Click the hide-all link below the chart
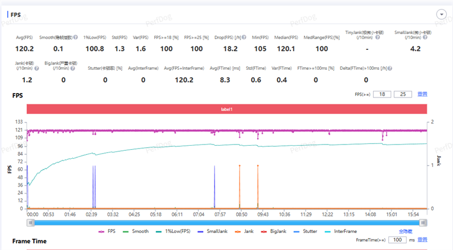The width and height of the screenshot is (453, 250). point(406,231)
